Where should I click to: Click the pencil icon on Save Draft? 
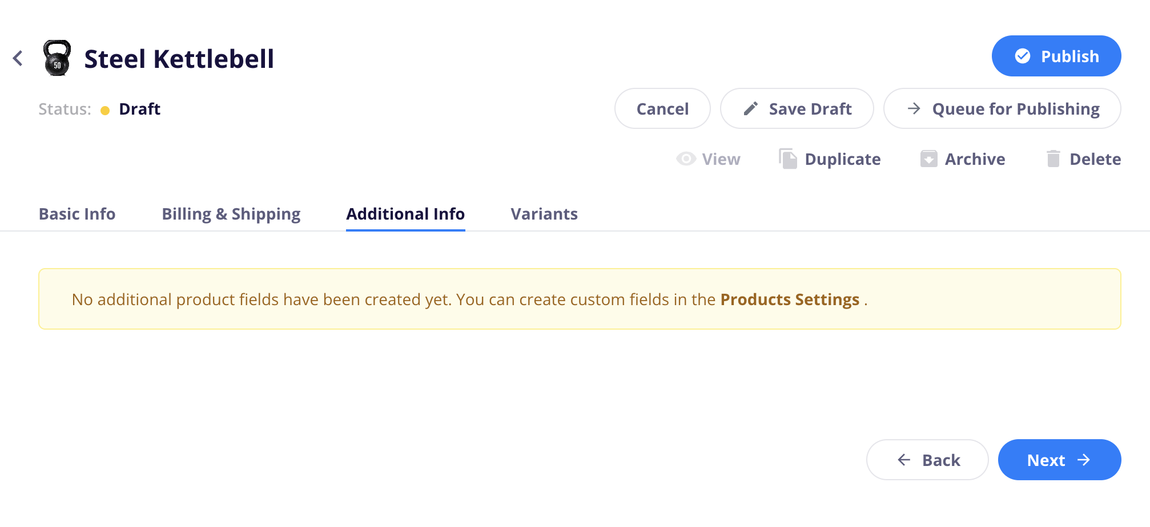(751, 108)
